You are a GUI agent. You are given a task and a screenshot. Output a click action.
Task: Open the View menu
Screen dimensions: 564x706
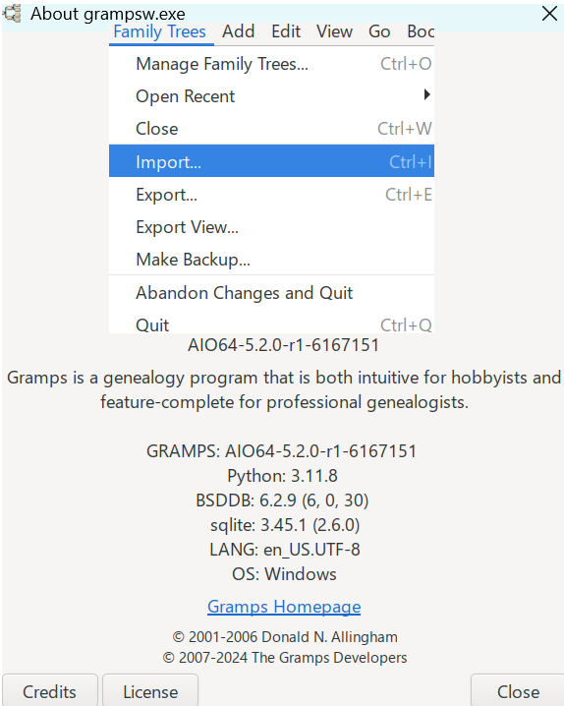point(334,32)
